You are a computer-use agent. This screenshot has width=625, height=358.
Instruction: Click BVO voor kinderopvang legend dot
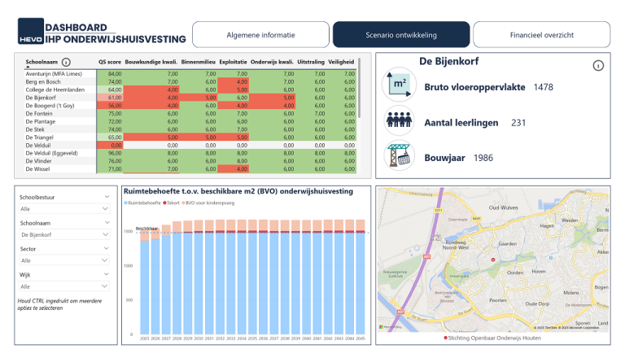[183, 203]
